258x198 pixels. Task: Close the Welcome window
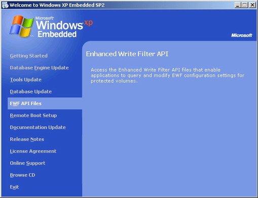coord(252,5)
